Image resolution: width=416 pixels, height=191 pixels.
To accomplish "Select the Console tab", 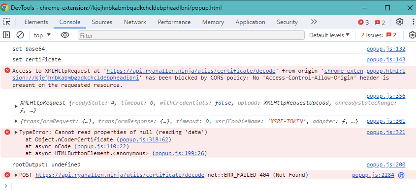I will pyautogui.click(x=70, y=22).
